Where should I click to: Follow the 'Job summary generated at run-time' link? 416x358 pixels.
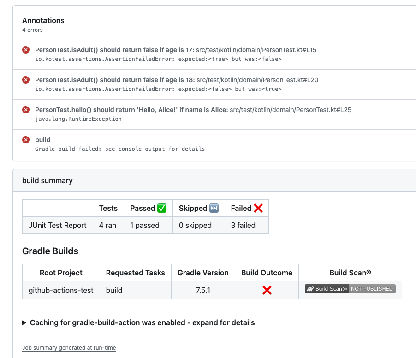click(x=69, y=348)
